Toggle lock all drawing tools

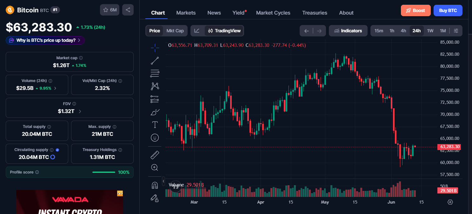click(155, 198)
